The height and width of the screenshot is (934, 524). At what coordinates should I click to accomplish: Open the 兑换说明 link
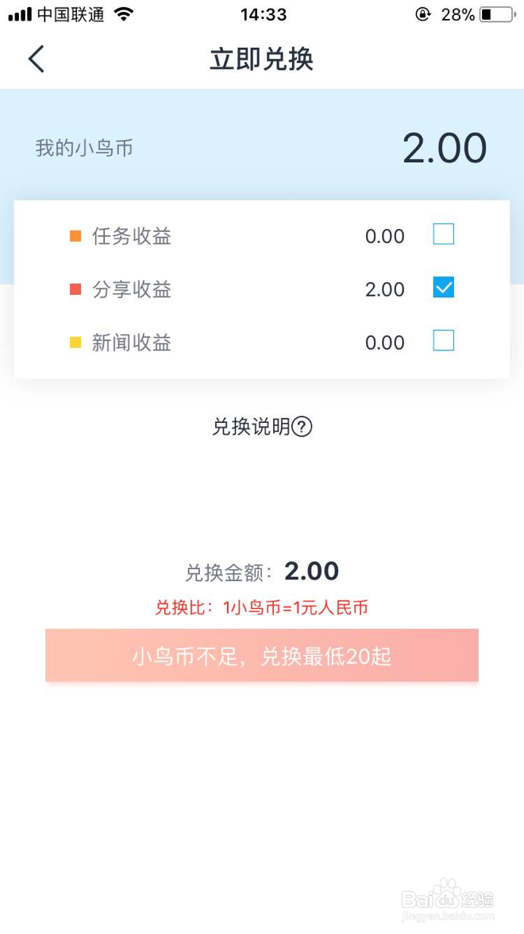[252, 427]
